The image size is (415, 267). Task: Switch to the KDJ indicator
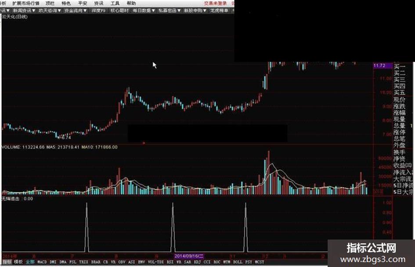point(197,262)
